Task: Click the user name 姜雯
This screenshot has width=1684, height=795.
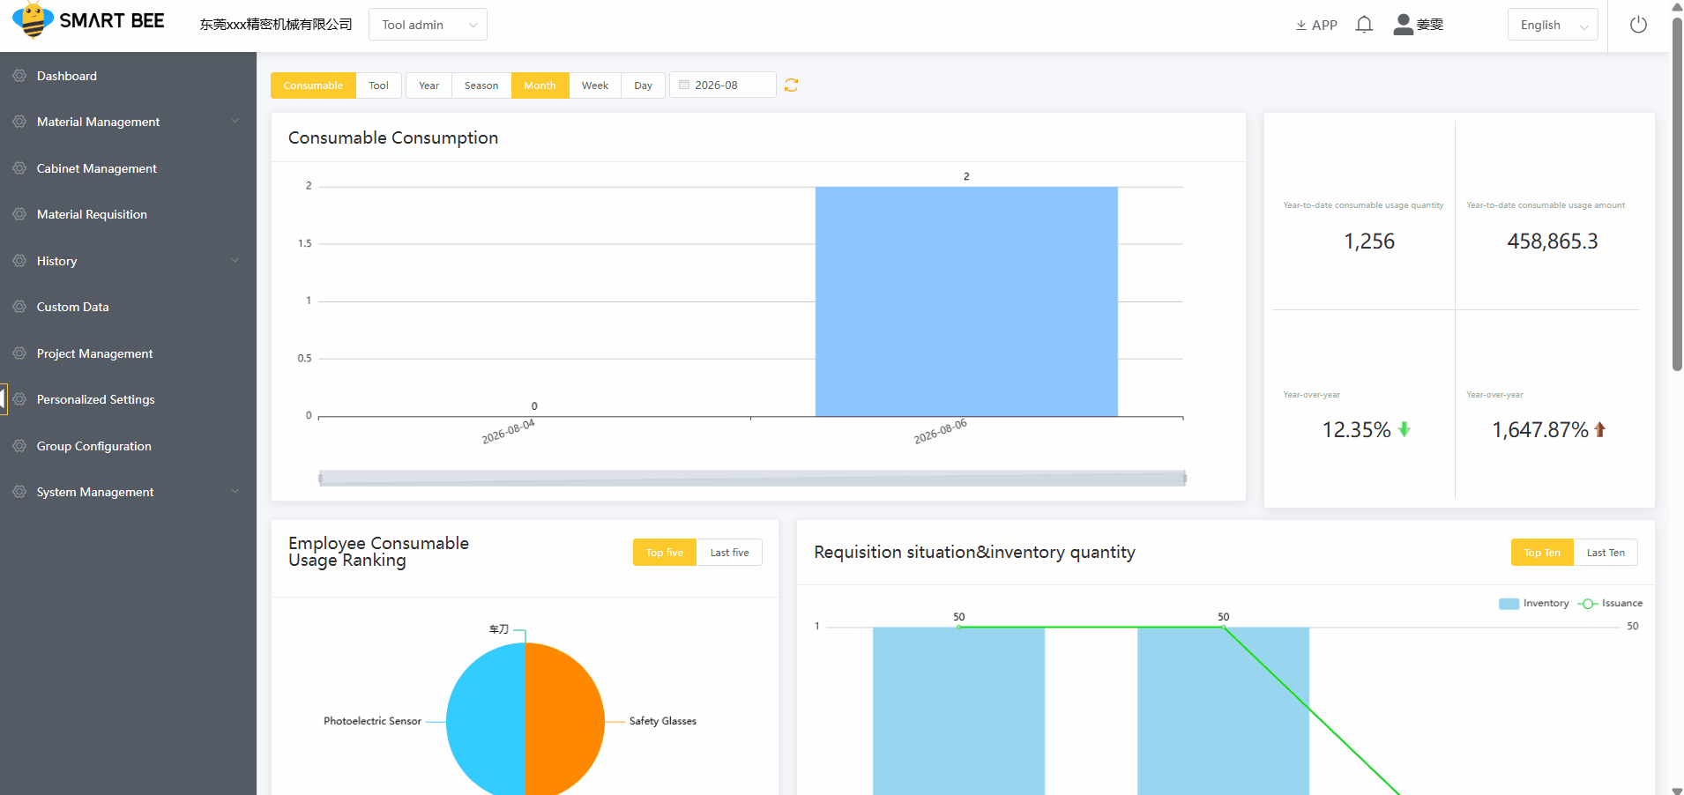Action: click(1430, 25)
